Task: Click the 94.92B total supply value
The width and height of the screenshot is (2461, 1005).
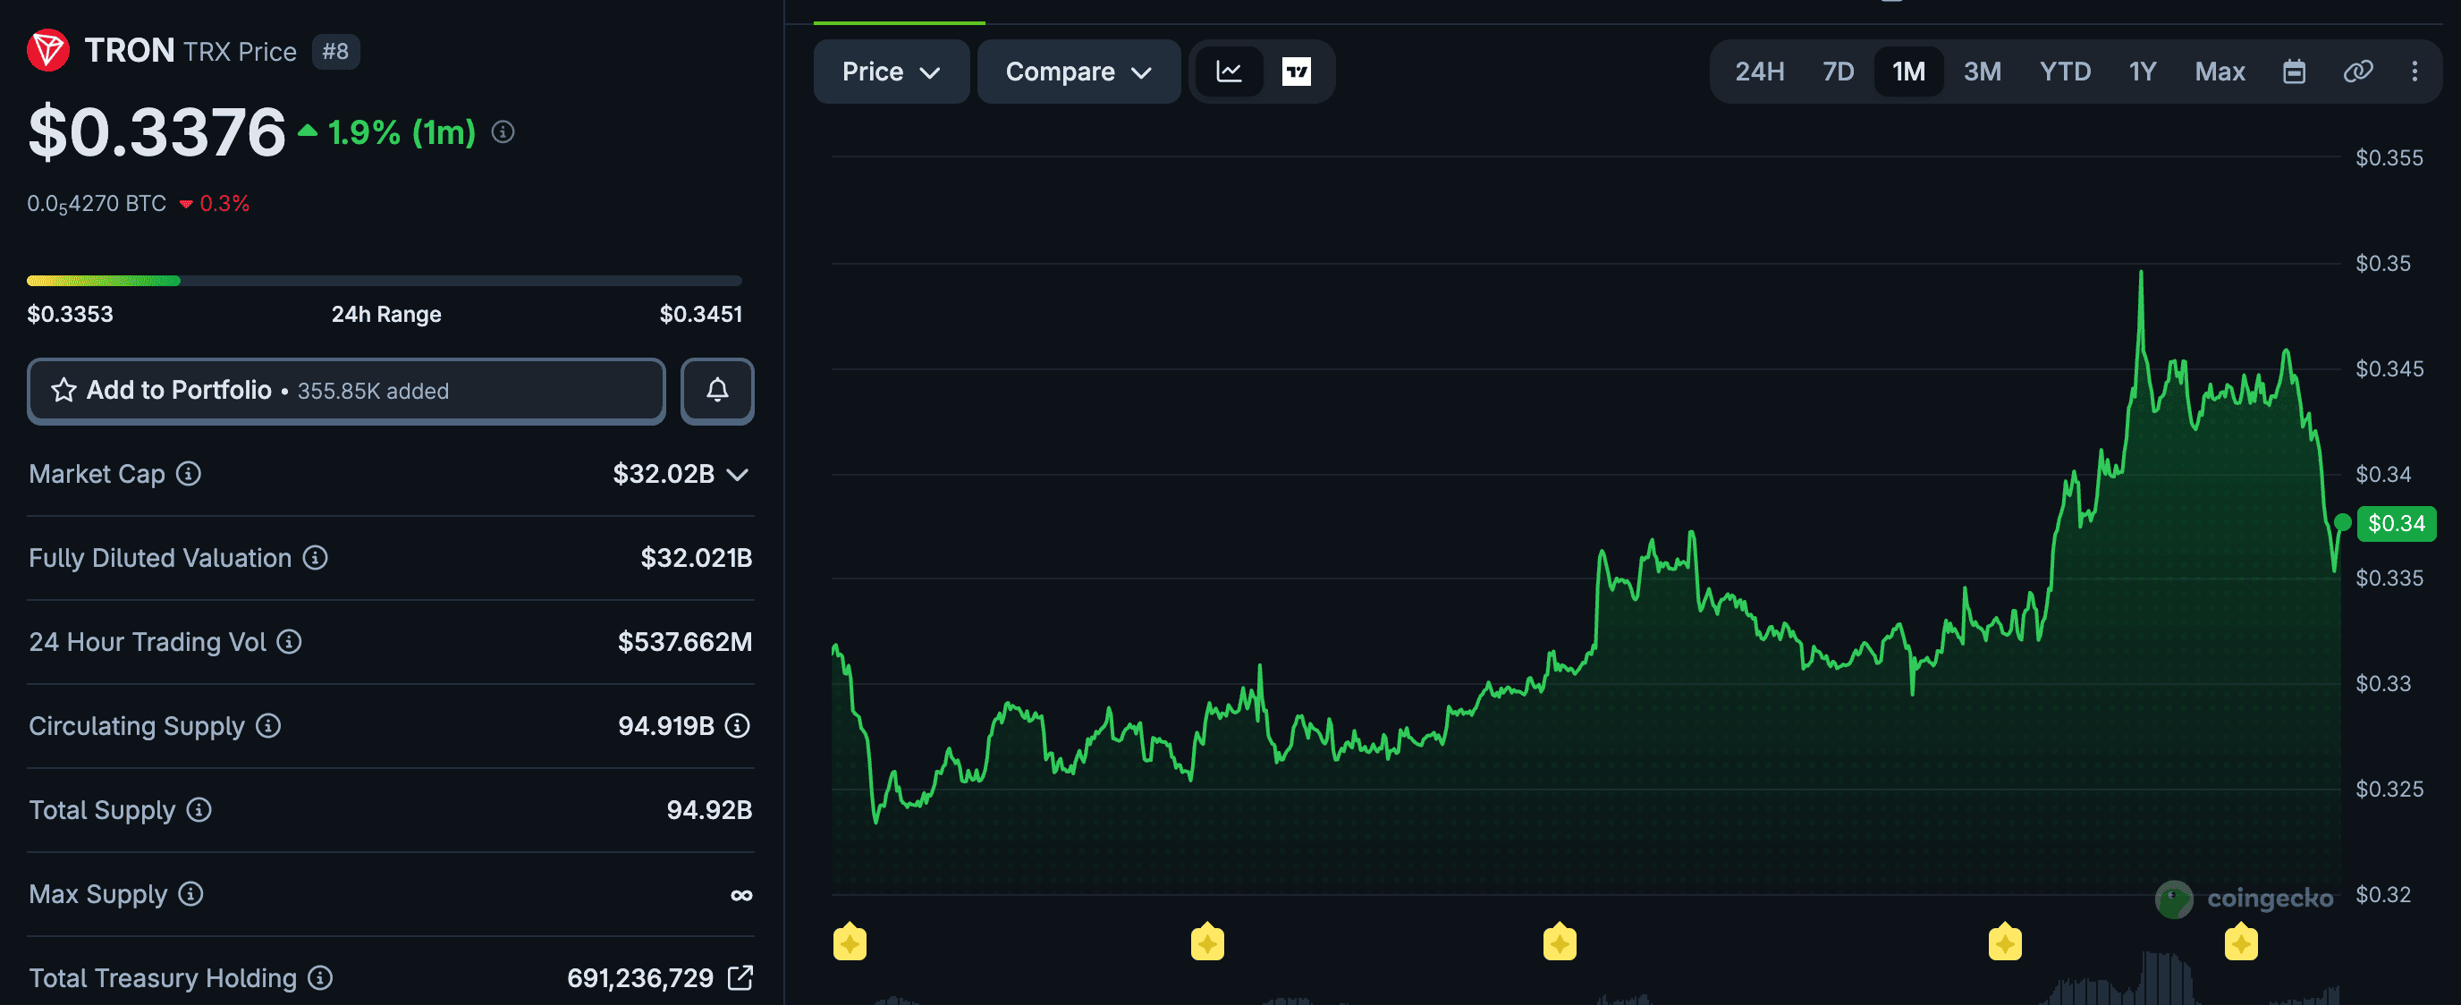Action: point(710,810)
